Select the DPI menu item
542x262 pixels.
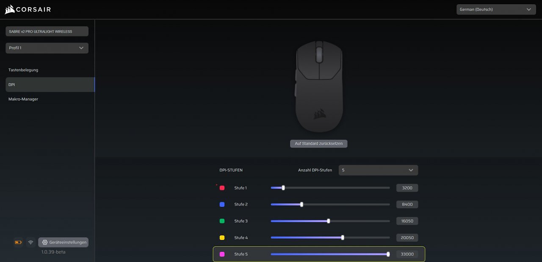[50, 84]
